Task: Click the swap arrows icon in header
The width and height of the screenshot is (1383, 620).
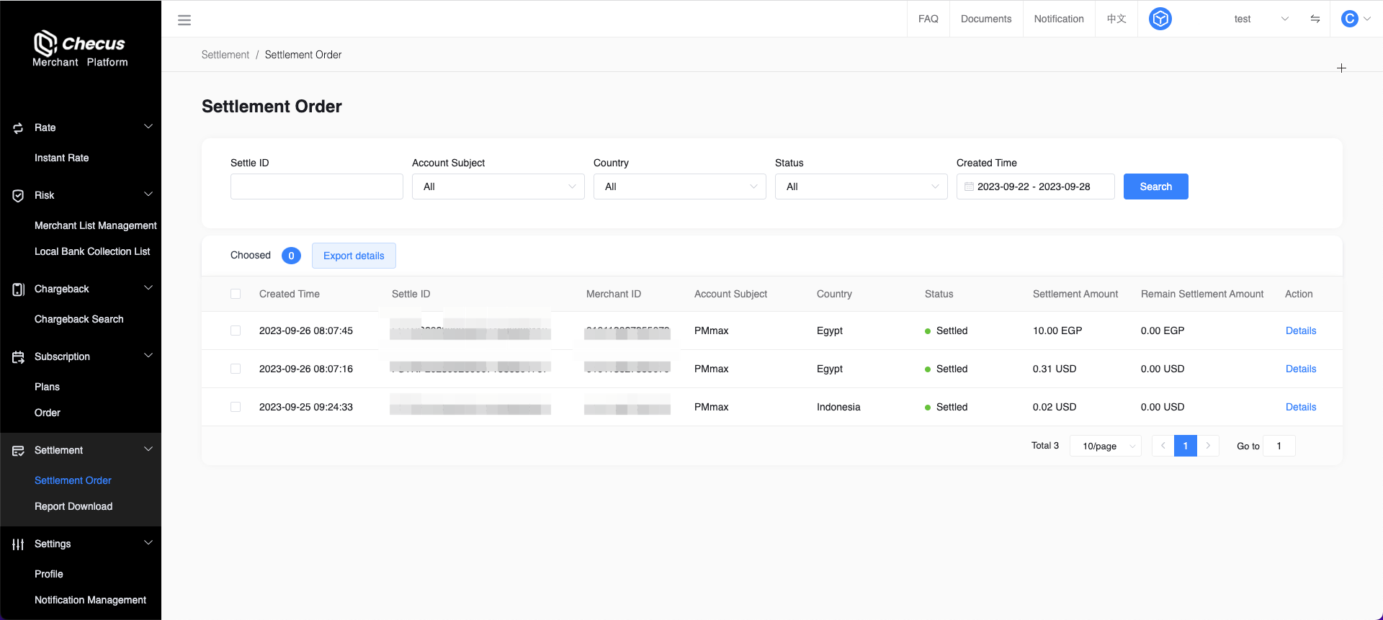Action: tap(1315, 19)
